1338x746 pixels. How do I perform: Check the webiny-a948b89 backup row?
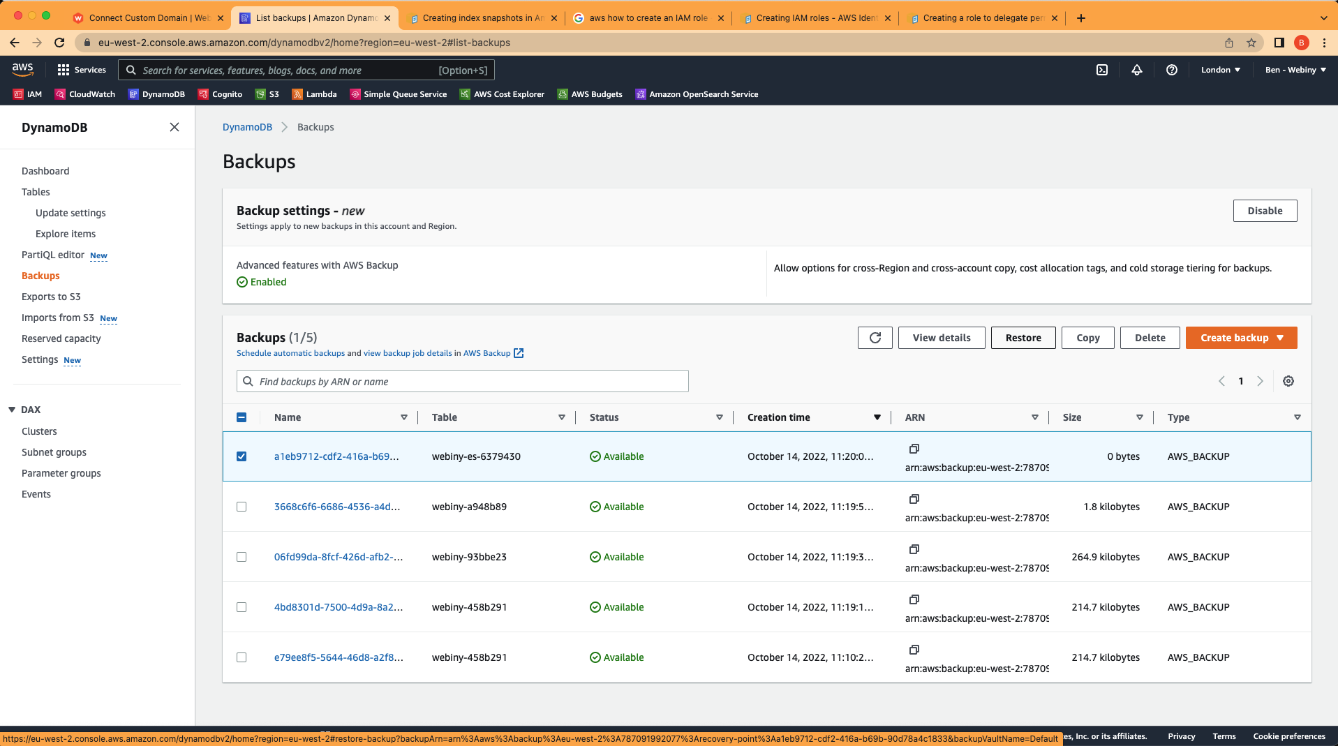[x=241, y=507]
